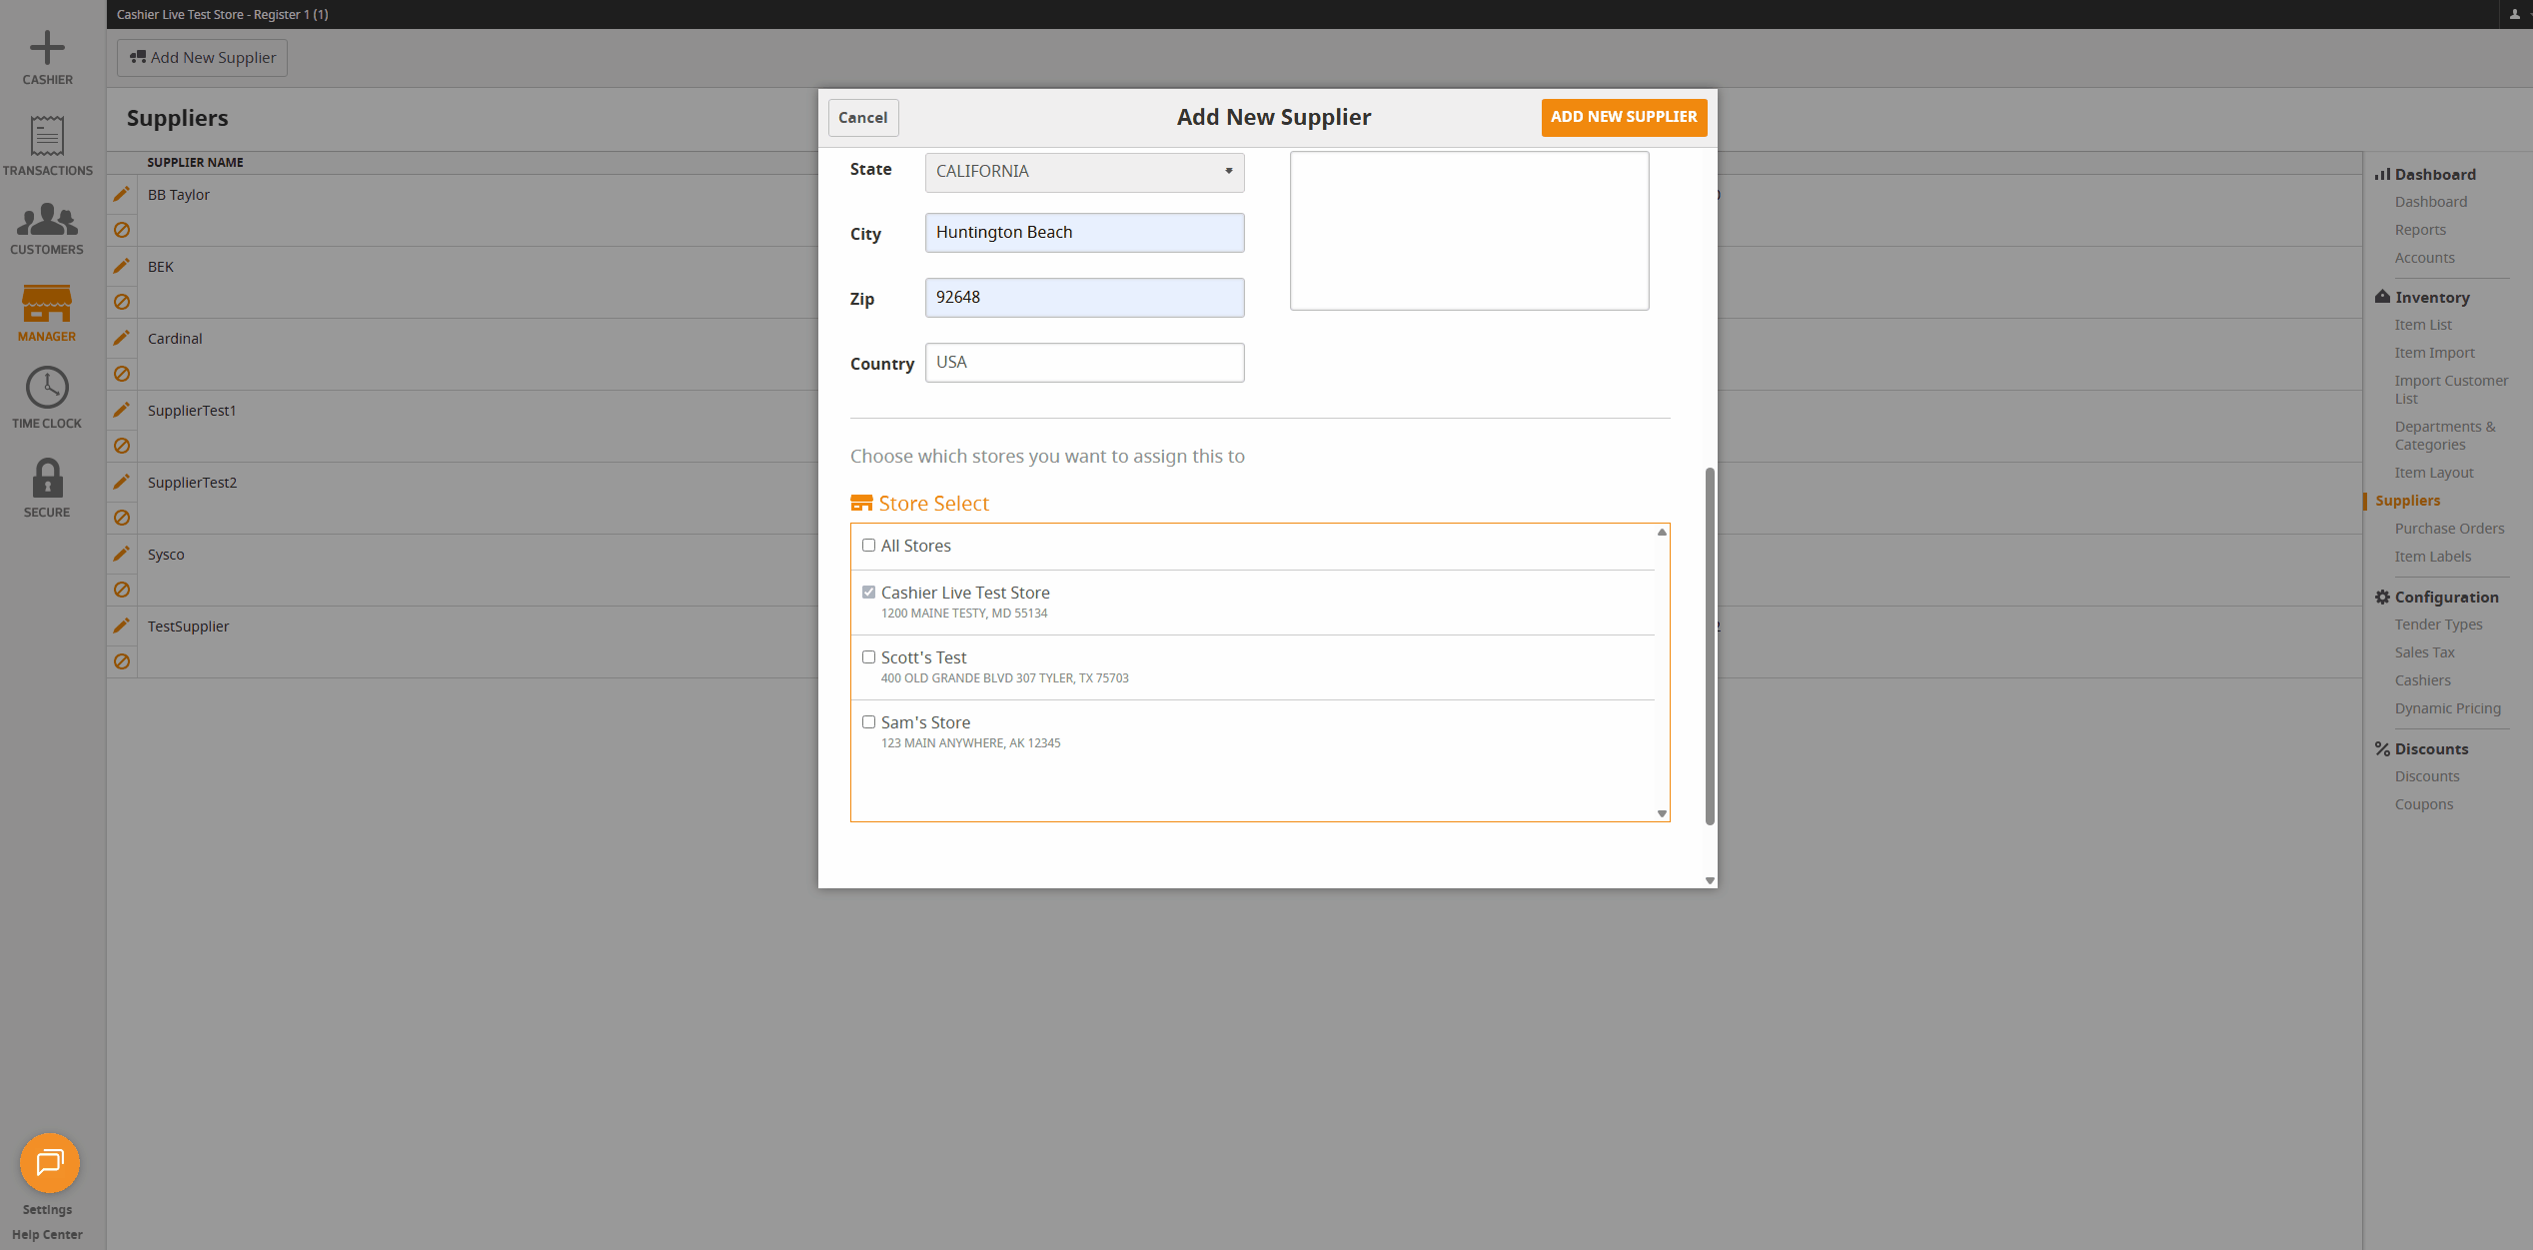Open the Time Clock icon
This screenshot has width=2533, height=1250.
(x=47, y=388)
